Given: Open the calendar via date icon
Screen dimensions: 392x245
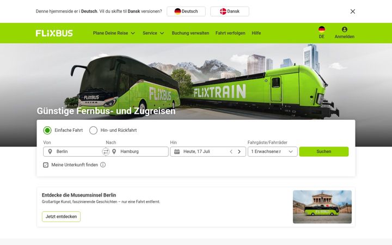Looking at the screenshot, I should click(177, 151).
